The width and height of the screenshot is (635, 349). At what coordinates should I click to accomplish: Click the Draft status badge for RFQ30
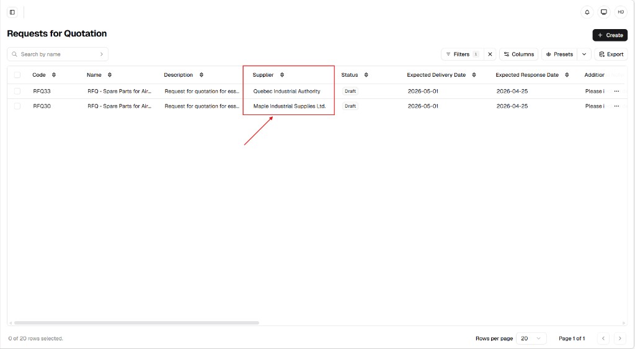pyautogui.click(x=350, y=106)
